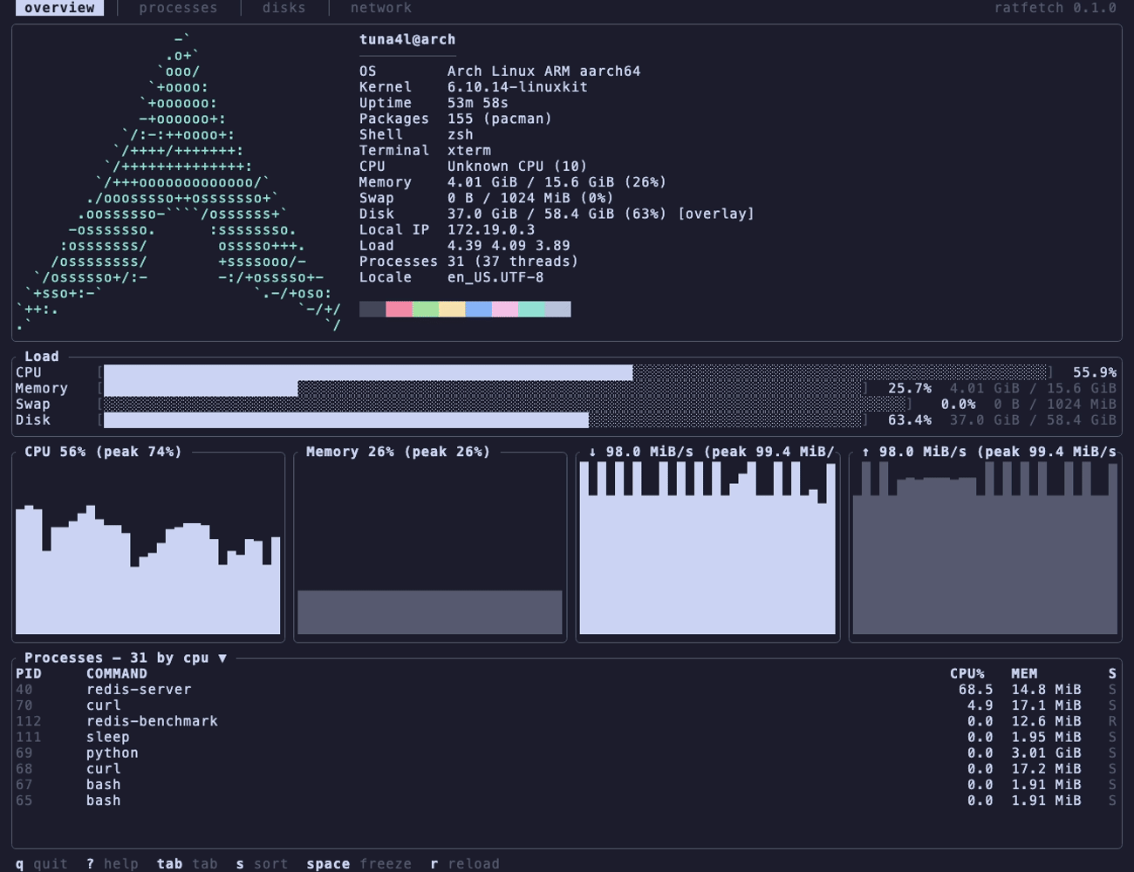Screen dimensions: 1134x872
Task: Click the 's sort' shortcut hint
Action: click(262, 863)
